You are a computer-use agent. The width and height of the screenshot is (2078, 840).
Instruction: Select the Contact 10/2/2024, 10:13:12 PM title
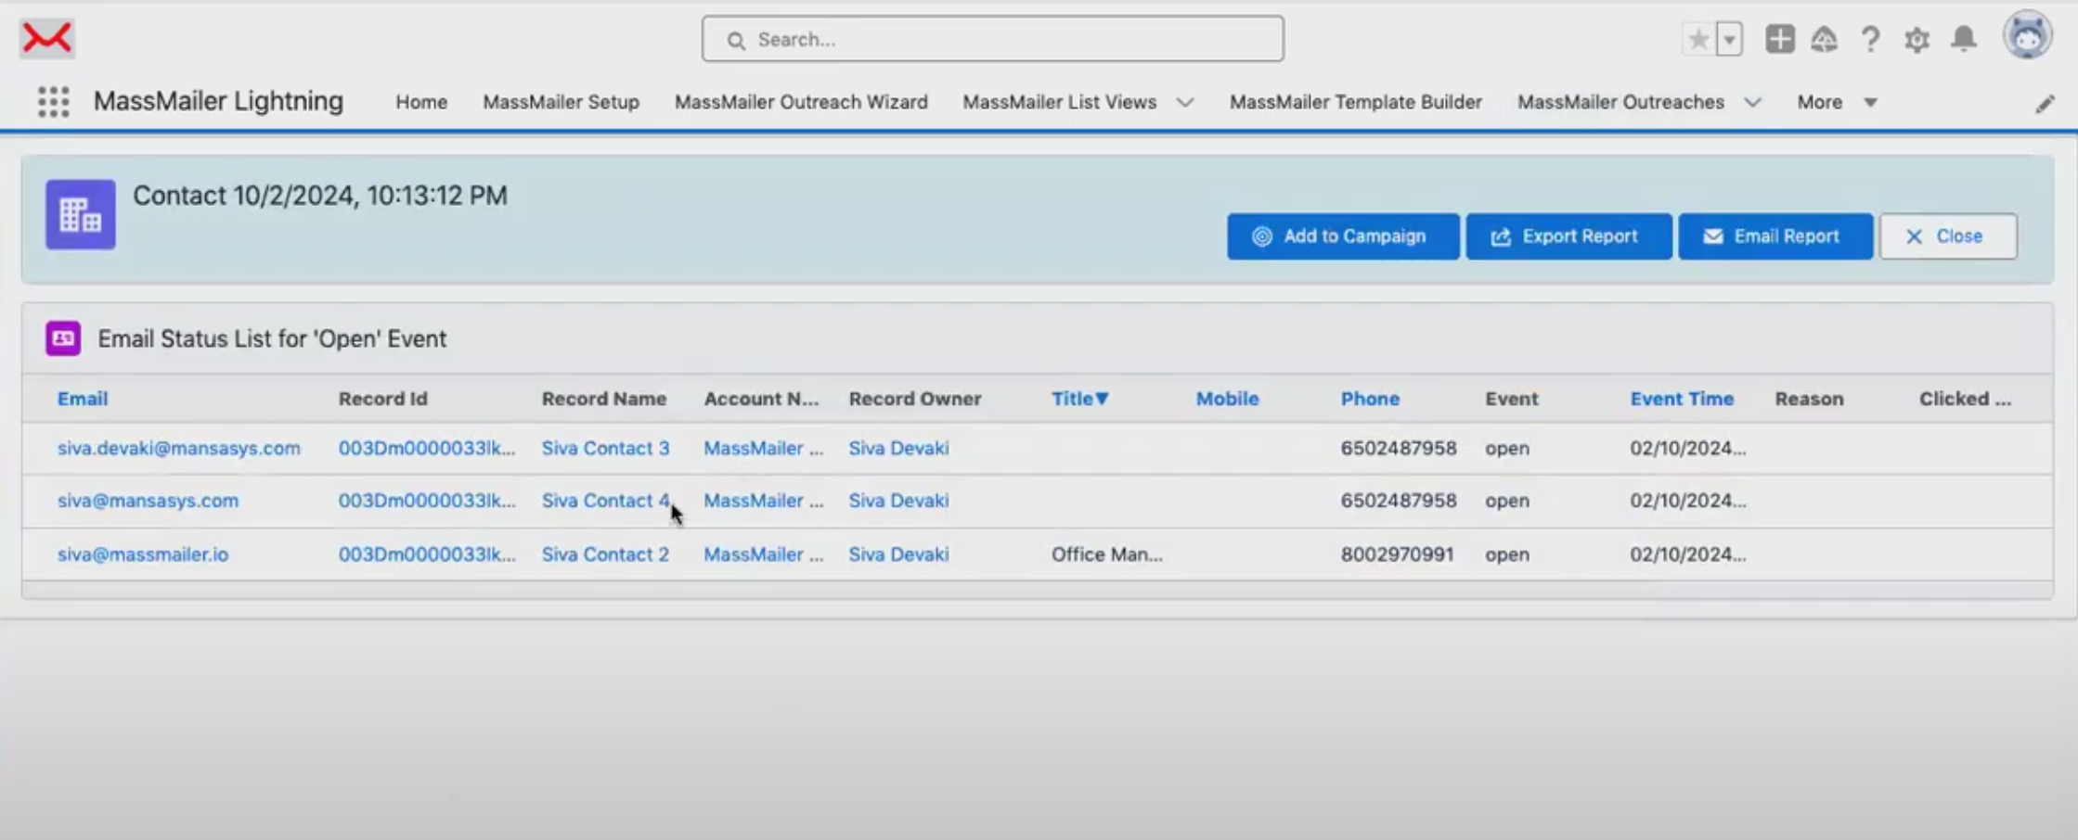[320, 196]
